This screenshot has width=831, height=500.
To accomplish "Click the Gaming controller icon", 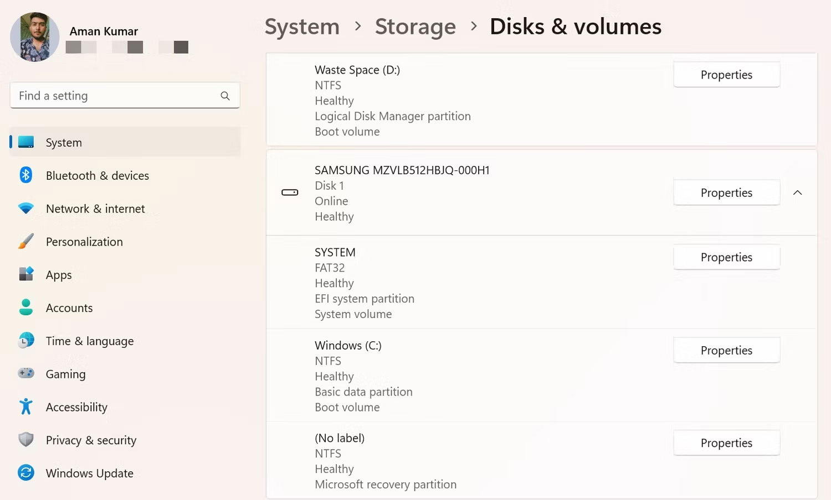I will pos(26,373).
